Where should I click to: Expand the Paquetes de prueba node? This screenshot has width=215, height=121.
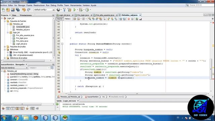[x=5, y=47]
